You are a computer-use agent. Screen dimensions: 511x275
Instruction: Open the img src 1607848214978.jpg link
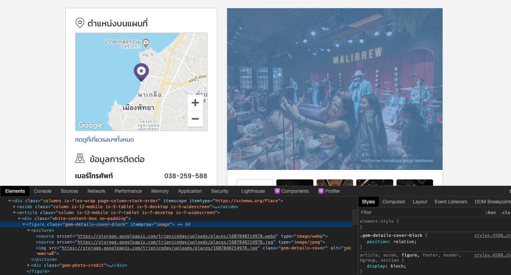tap(159, 248)
